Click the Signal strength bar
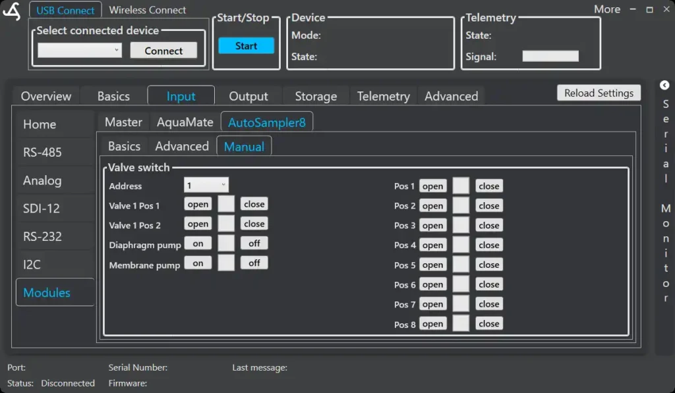 point(550,57)
